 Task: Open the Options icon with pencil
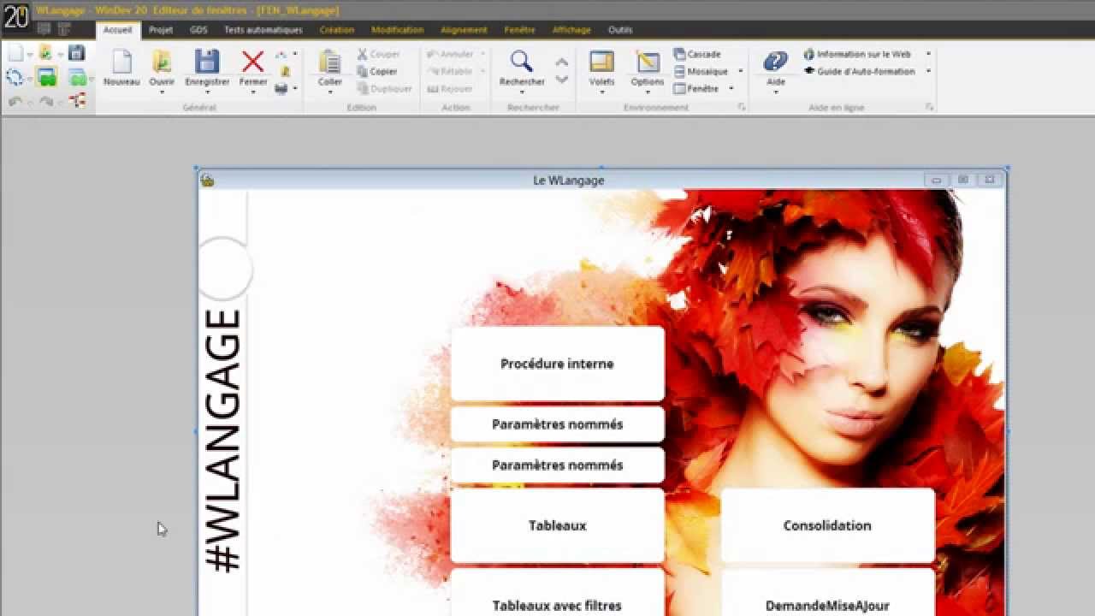click(x=648, y=62)
